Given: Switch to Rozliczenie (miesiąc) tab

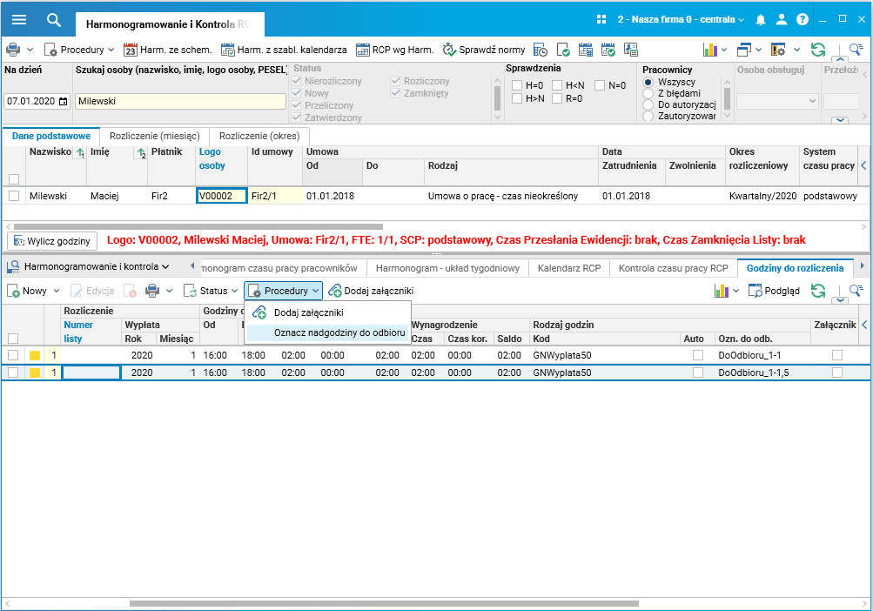Looking at the screenshot, I should (154, 136).
